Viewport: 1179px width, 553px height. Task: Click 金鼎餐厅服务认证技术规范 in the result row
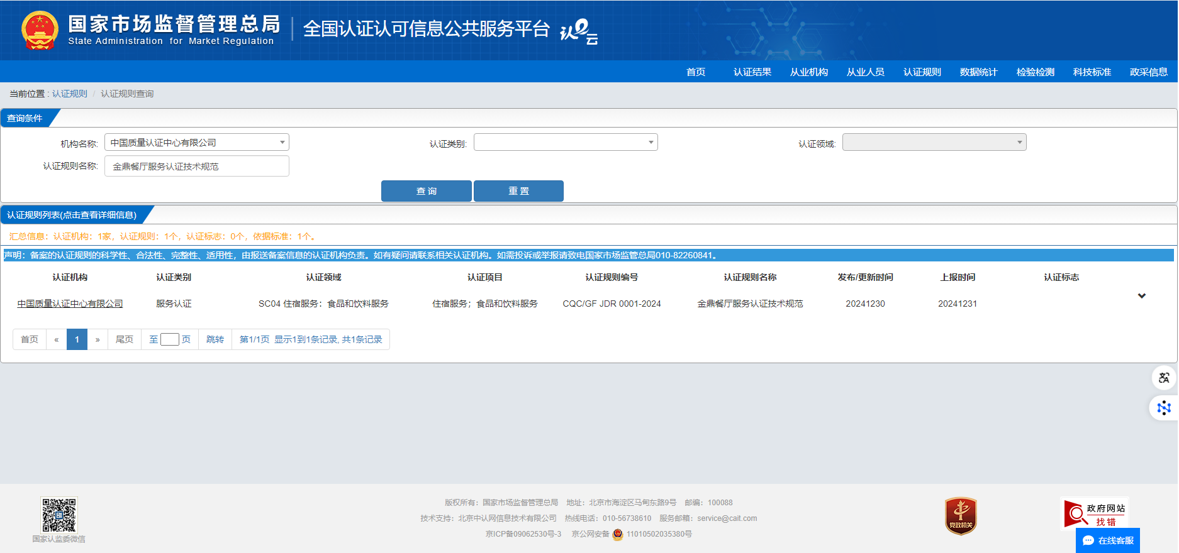[x=750, y=304]
